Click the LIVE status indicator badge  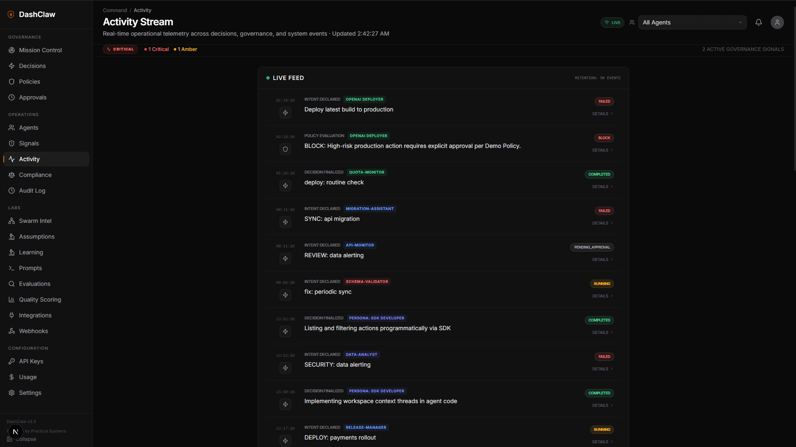pos(612,22)
